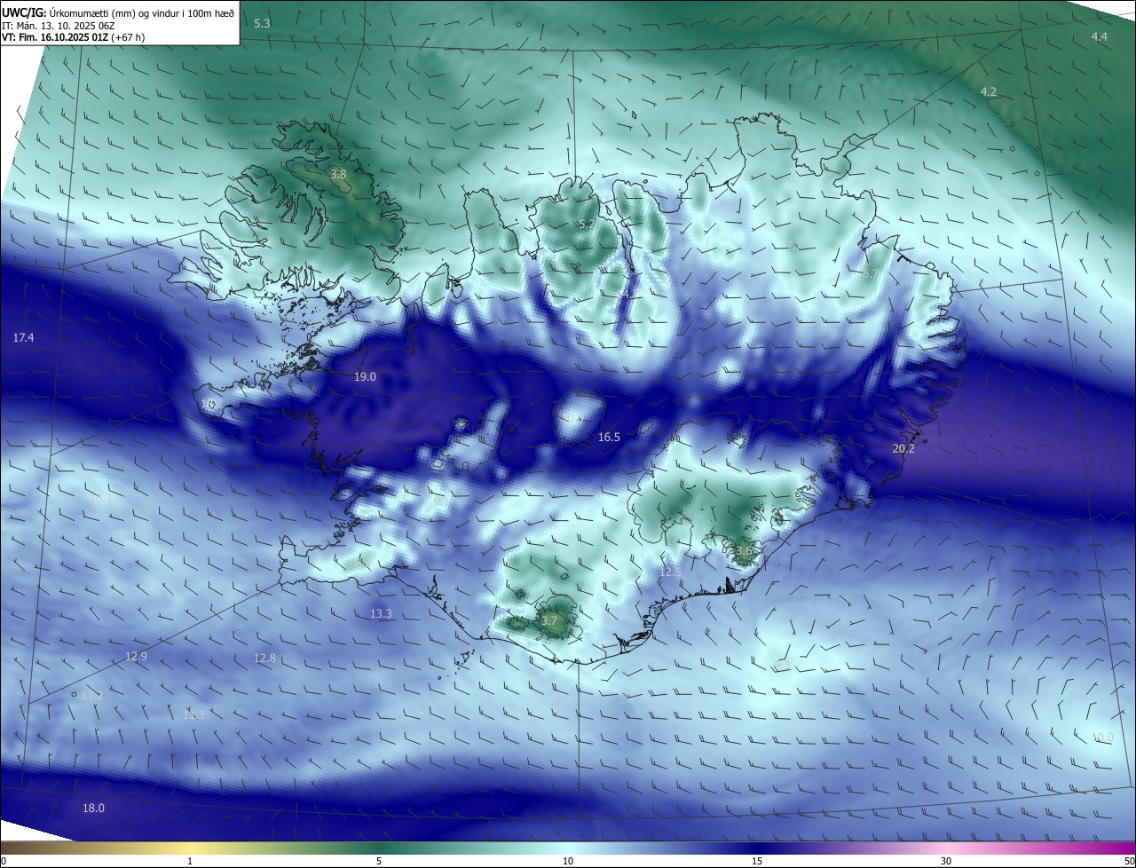Select the IT: Mán. 13. 10. 2025 06Z line
Viewport: 1136px width, 868px height.
[x=57, y=25]
